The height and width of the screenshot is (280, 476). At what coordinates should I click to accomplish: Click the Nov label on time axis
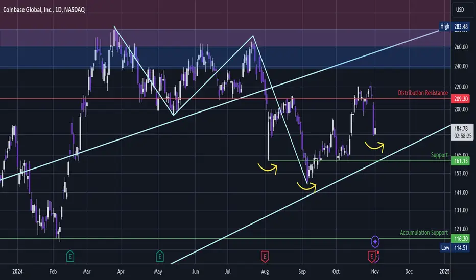tap(375, 271)
